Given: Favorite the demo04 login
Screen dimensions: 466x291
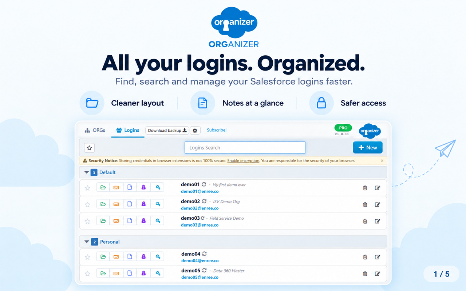Looking at the screenshot, I should (x=87, y=257).
